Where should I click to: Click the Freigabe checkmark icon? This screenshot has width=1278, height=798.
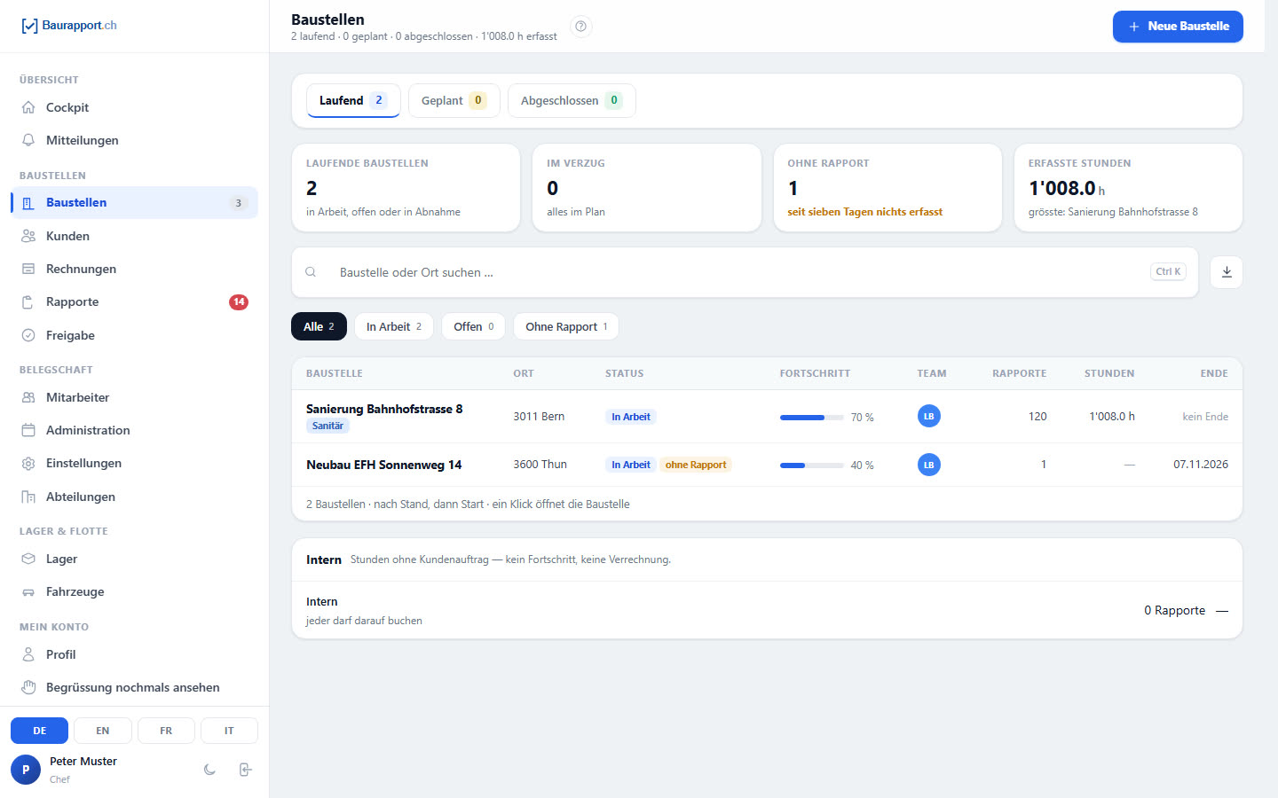point(28,335)
